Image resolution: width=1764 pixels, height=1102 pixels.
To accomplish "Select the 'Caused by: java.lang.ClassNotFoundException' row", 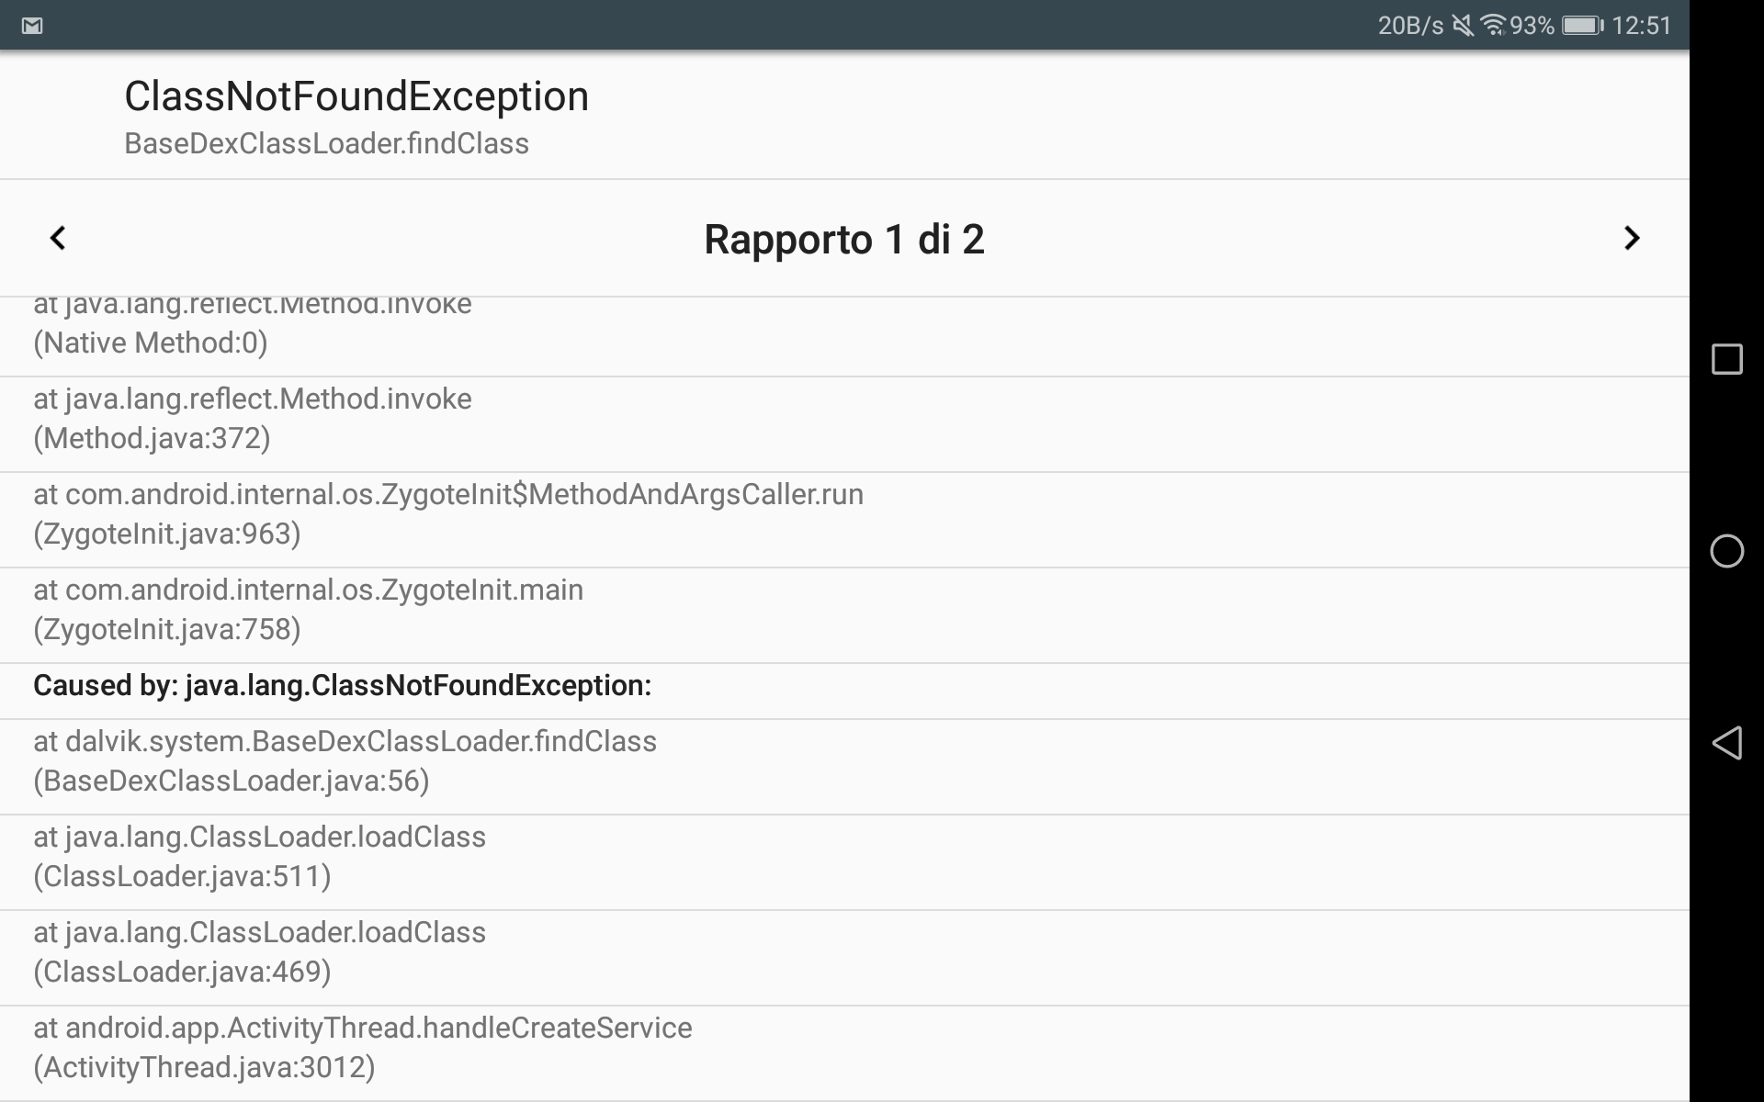I will pyautogui.click(x=342, y=686).
